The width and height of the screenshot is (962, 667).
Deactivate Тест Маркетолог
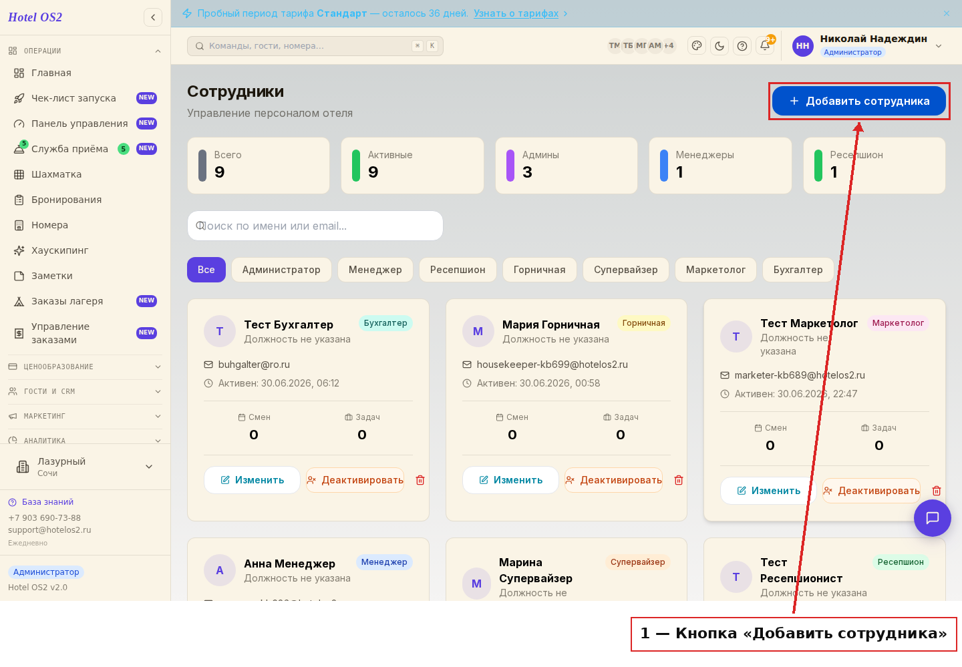point(872,491)
